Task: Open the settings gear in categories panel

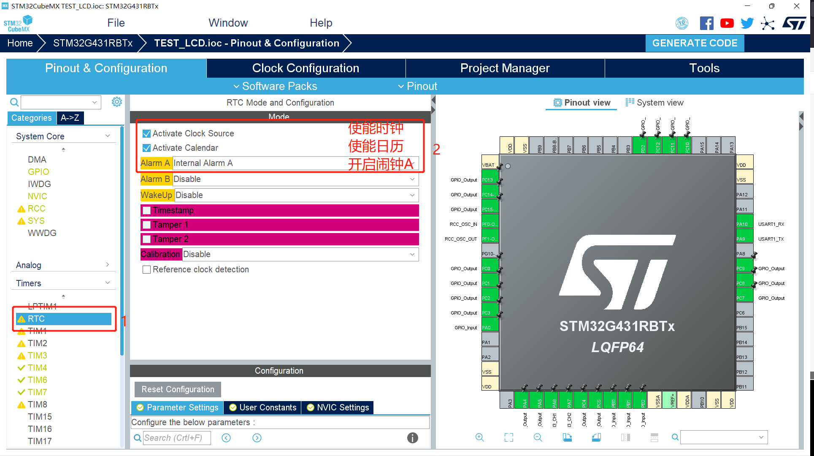Action: tap(117, 102)
